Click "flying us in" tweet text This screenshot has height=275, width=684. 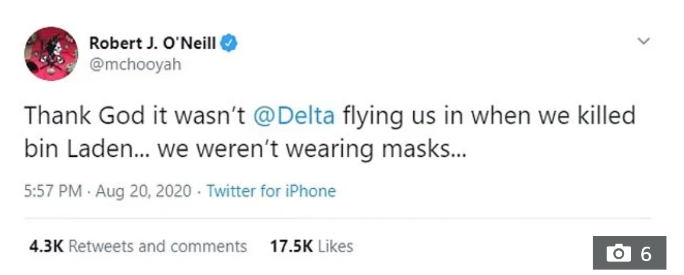[401, 115]
